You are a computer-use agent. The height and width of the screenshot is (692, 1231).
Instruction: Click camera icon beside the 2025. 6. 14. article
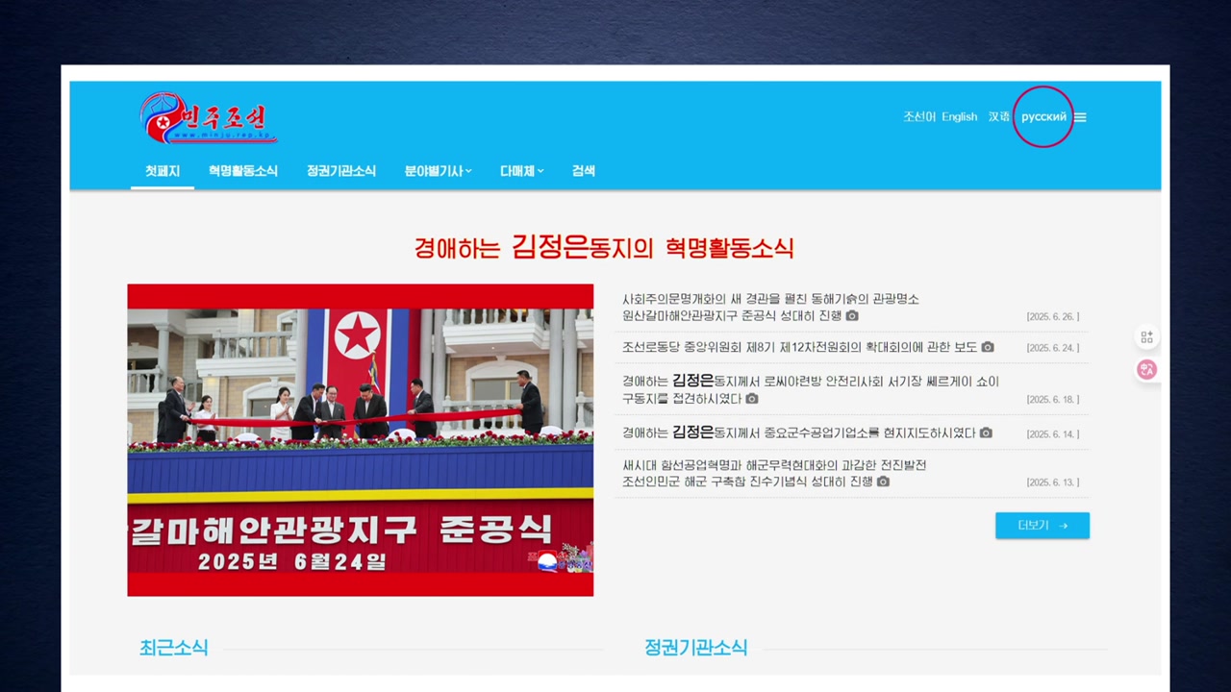986,432
